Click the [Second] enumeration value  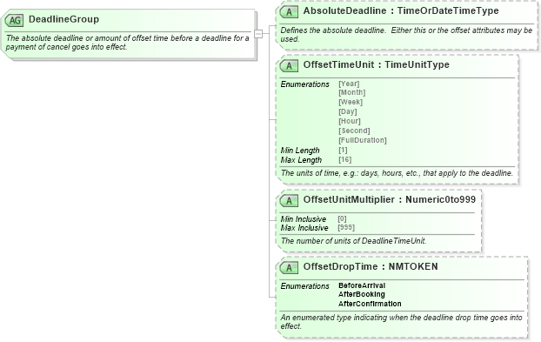point(354,131)
